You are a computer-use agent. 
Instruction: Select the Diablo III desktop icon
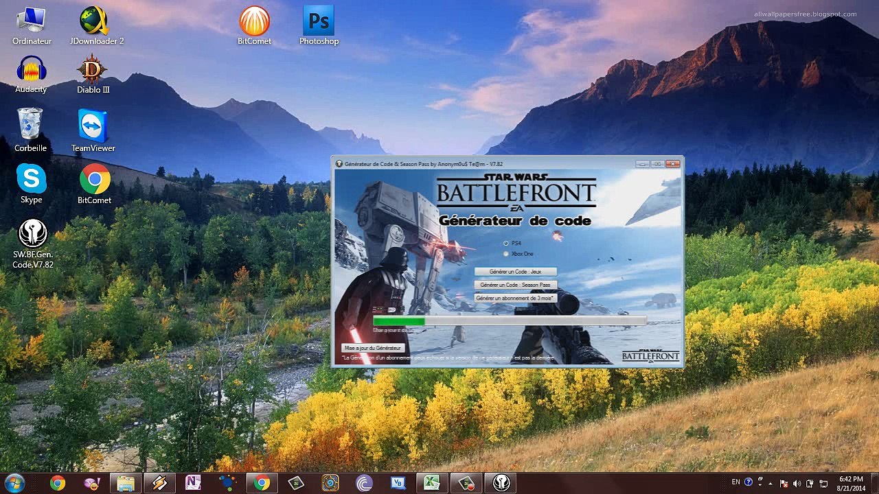pos(93,75)
